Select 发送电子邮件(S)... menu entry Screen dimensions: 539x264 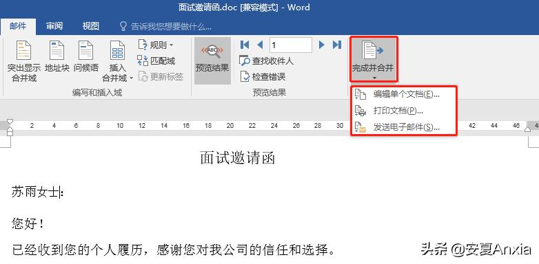tap(404, 128)
